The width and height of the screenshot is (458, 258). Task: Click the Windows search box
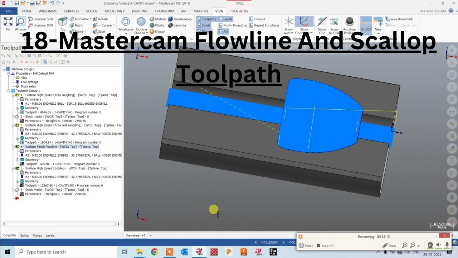(66, 252)
